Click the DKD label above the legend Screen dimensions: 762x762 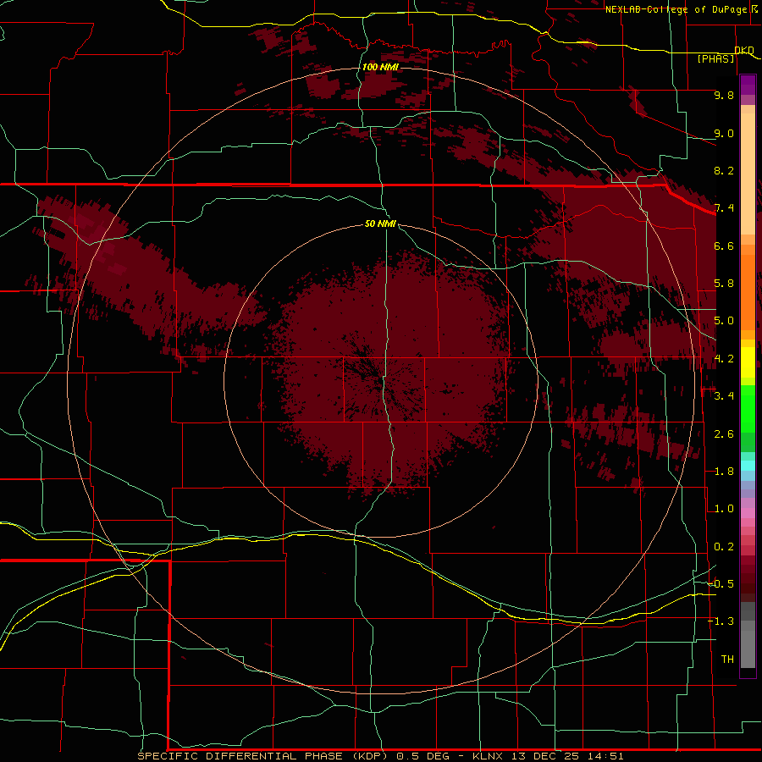click(x=744, y=50)
